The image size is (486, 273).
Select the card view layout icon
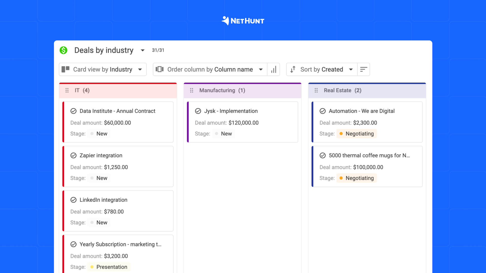click(x=66, y=69)
